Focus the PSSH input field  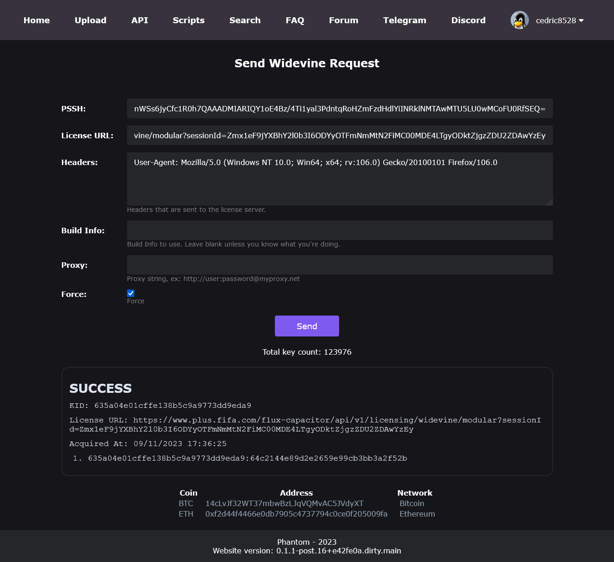click(340, 109)
